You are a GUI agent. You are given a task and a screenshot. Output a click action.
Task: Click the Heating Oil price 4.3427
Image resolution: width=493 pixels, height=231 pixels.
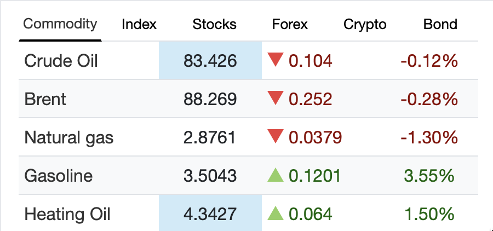tap(210, 215)
